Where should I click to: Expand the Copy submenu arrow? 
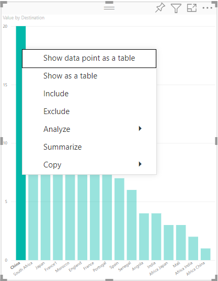(140, 164)
